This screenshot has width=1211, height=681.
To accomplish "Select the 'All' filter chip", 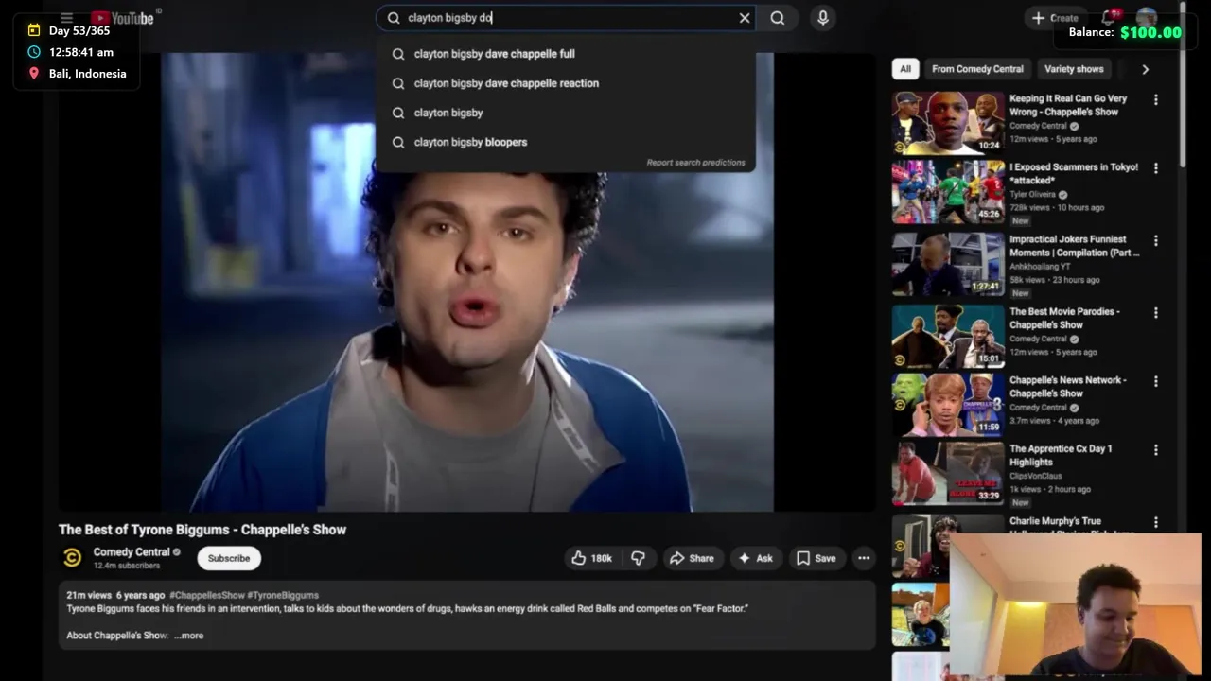I will [x=905, y=69].
